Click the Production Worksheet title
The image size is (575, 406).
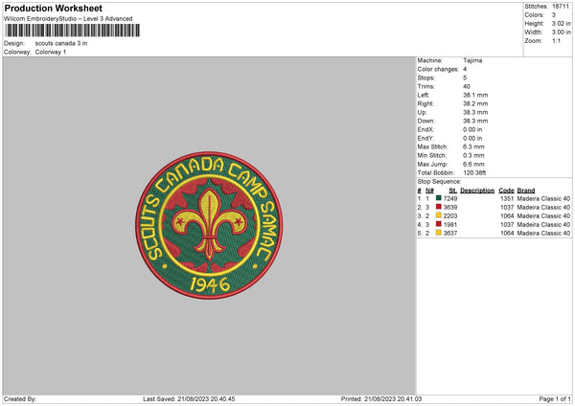click(53, 8)
